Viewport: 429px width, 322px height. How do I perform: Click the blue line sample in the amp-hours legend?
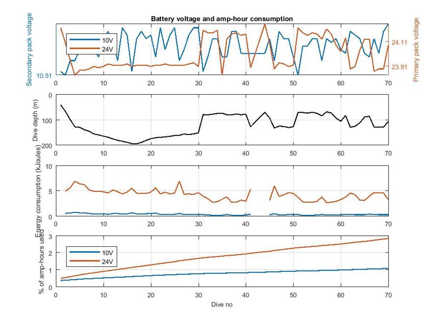point(84,253)
